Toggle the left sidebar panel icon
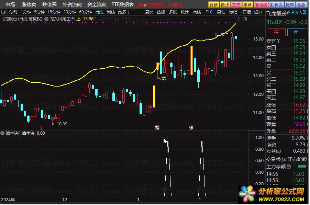 [x=3, y=12]
